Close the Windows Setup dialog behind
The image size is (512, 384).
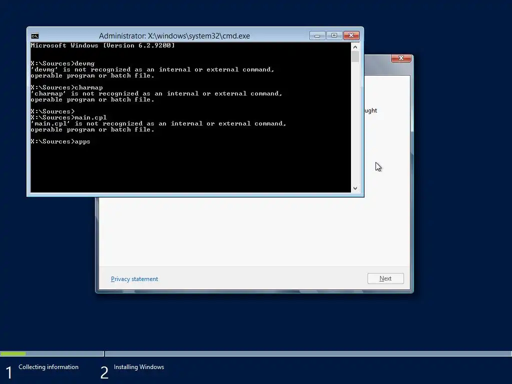pos(401,58)
